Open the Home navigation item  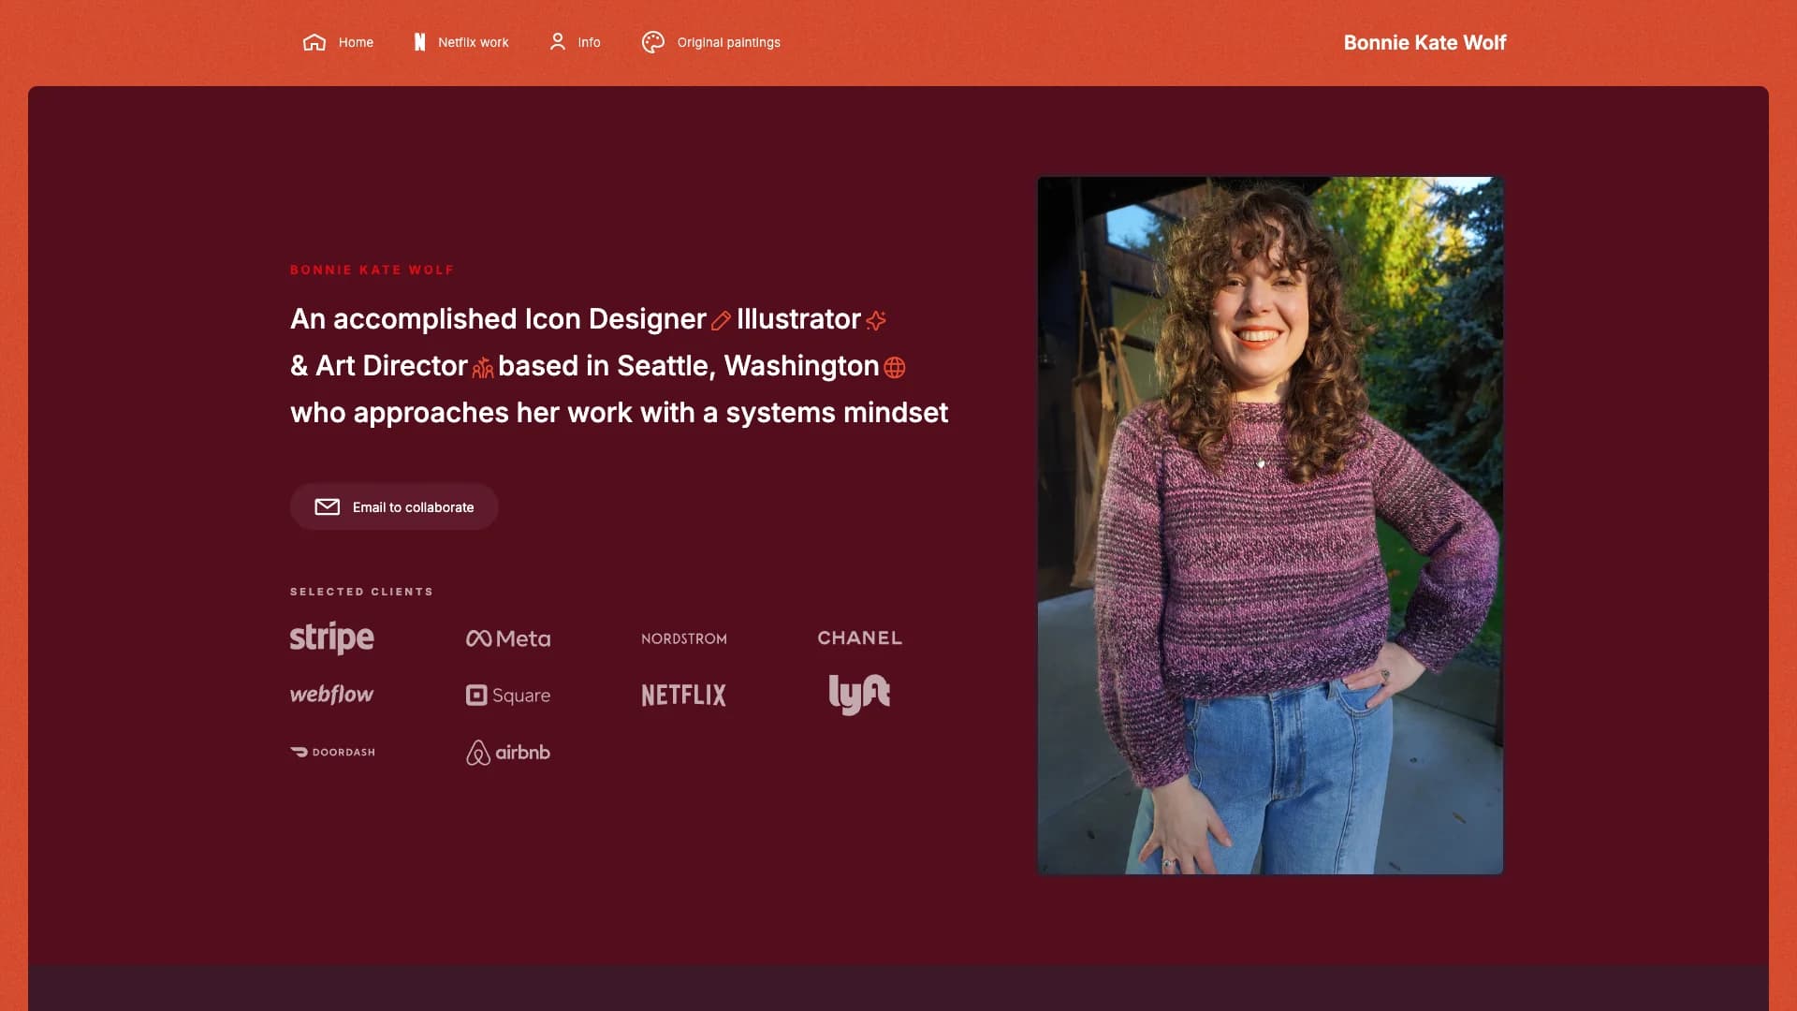(338, 42)
